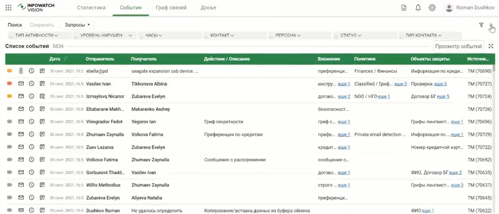Image resolution: width=499 pixels, height=214 pixels.
Task: Click the mail icon in Zubareva Evelyn sender row
Action: tap(21, 198)
